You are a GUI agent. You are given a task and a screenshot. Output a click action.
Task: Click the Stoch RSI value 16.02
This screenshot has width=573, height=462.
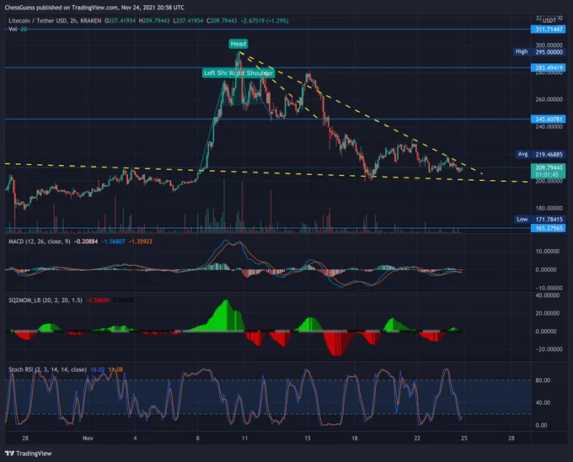[x=97, y=369]
